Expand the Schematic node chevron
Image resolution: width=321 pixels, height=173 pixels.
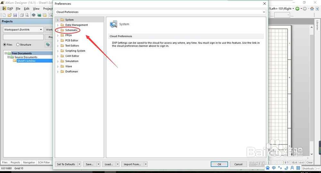[57, 30]
